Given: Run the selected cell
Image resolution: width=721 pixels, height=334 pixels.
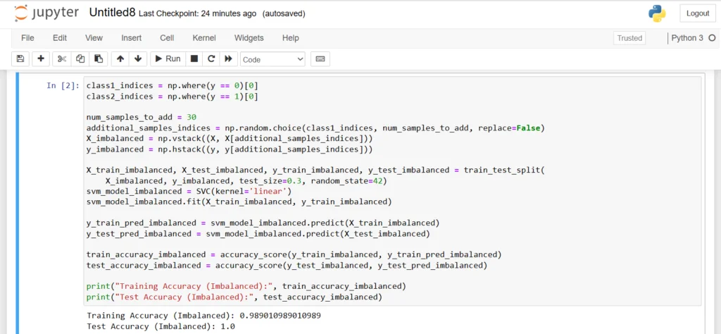Looking at the screenshot, I should tap(168, 59).
